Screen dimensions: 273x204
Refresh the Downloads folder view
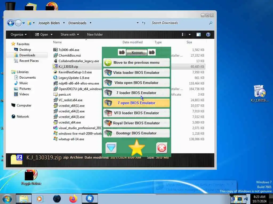[144, 23]
